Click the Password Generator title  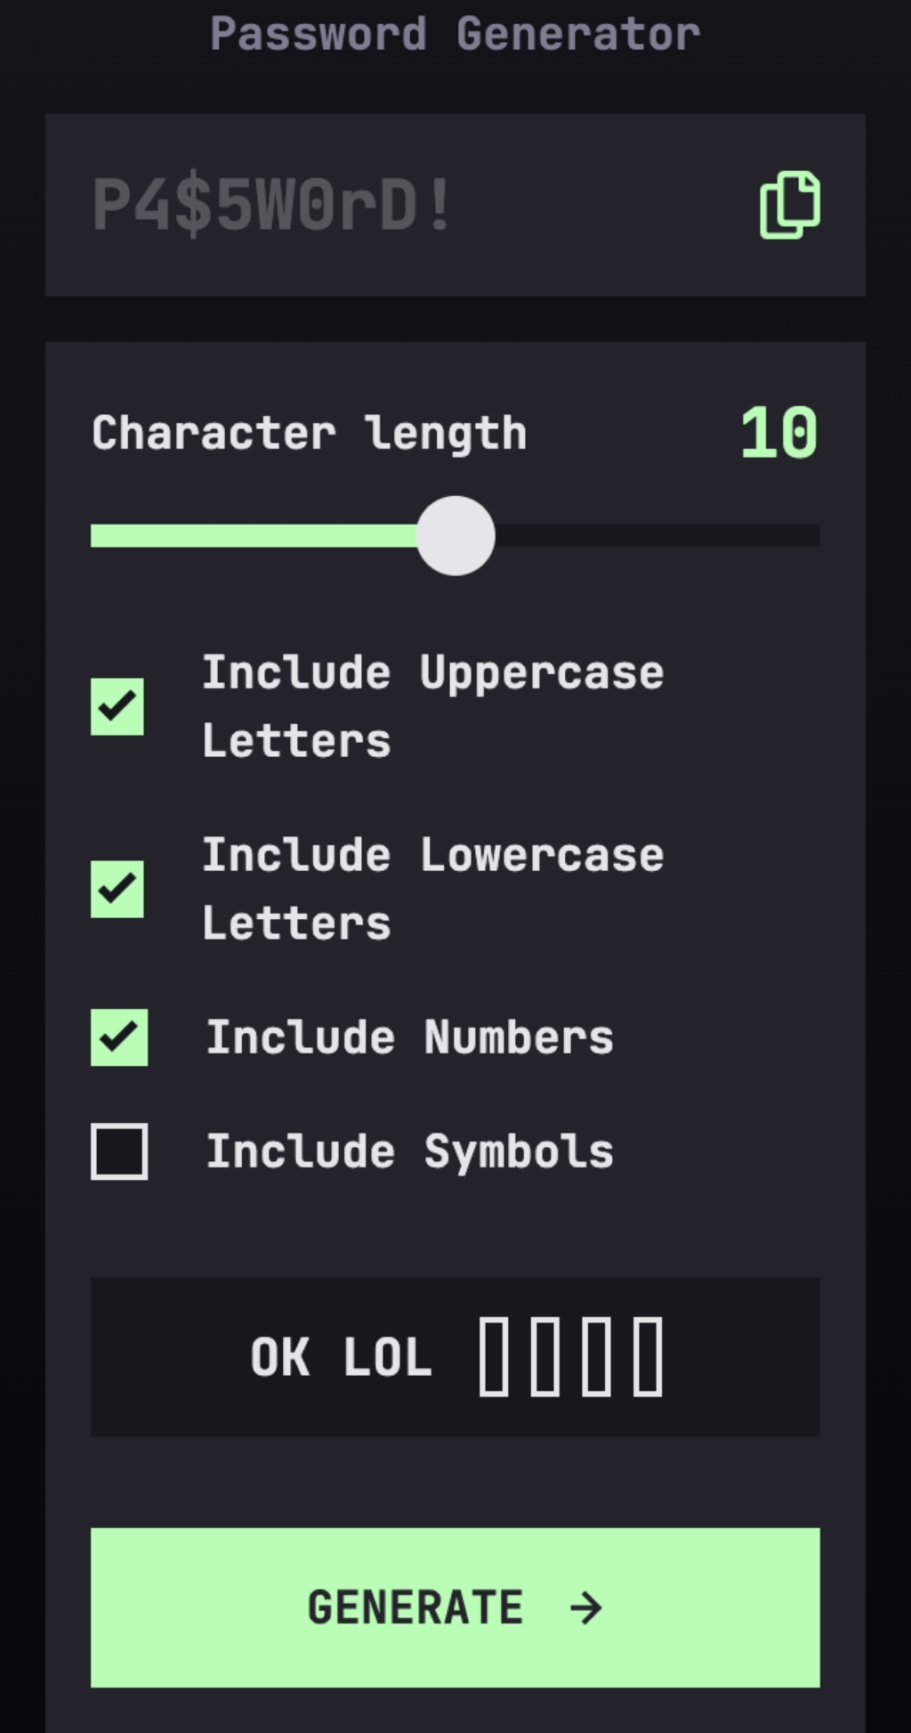[x=455, y=34]
